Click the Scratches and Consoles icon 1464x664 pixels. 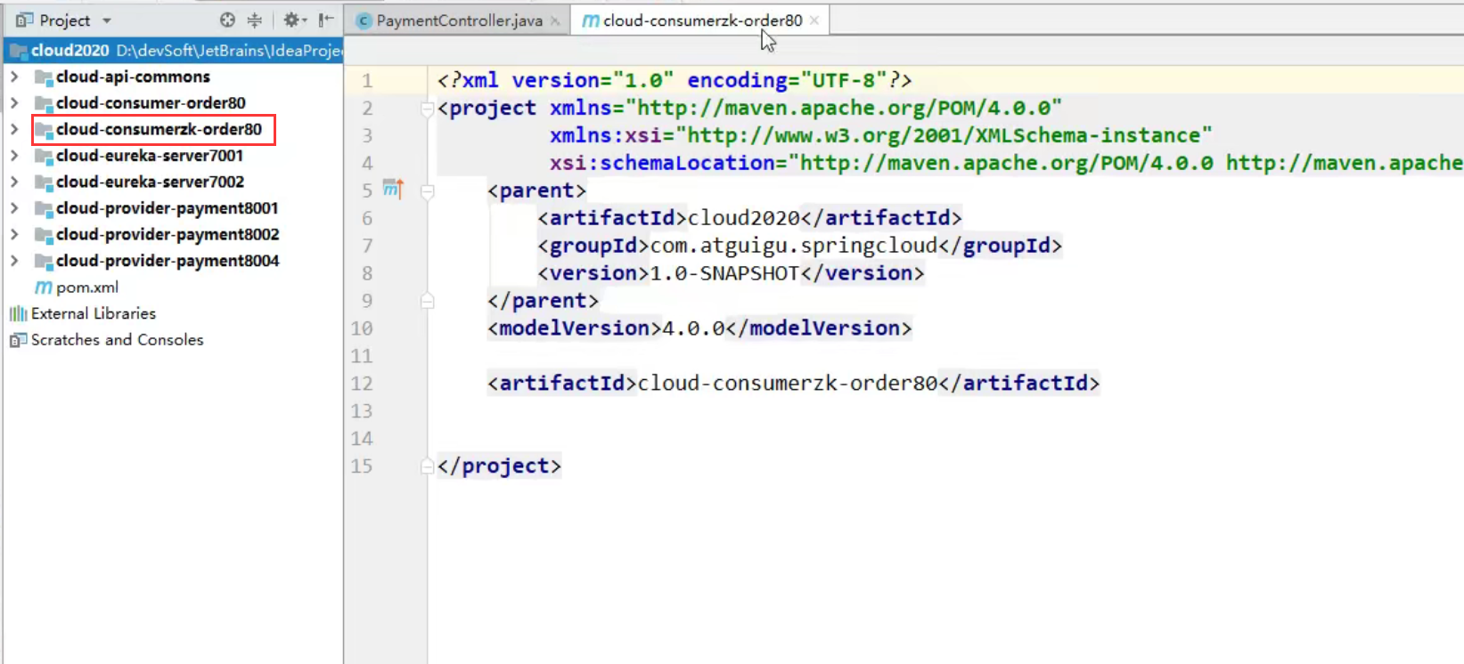tap(18, 340)
